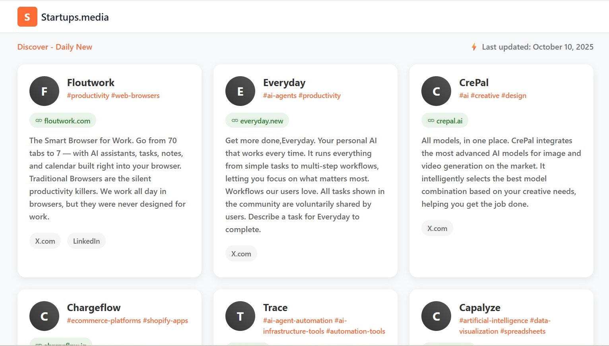
Task: Select the #ai-agent-automation tag under Trace
Action: pos(298,321)
